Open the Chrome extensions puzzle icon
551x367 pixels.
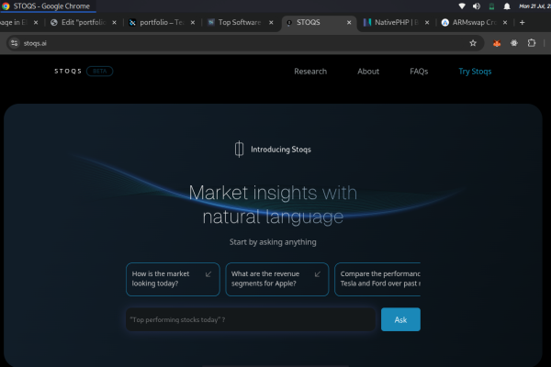point(531,43)
